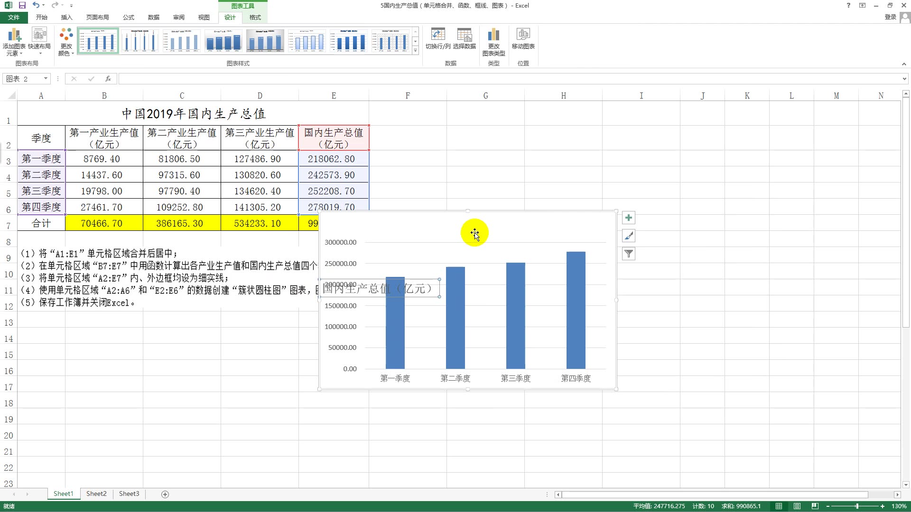
Task: Click the chart title 国内生产总值（亿元）
Action: point(379,288)
